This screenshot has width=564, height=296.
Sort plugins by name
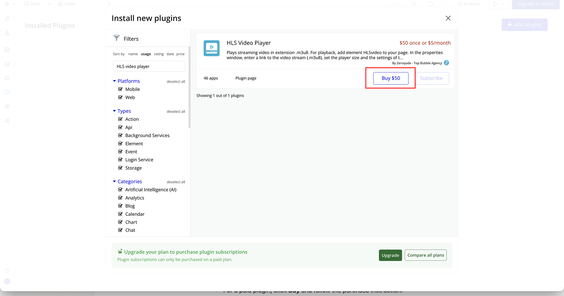(133, 54)
